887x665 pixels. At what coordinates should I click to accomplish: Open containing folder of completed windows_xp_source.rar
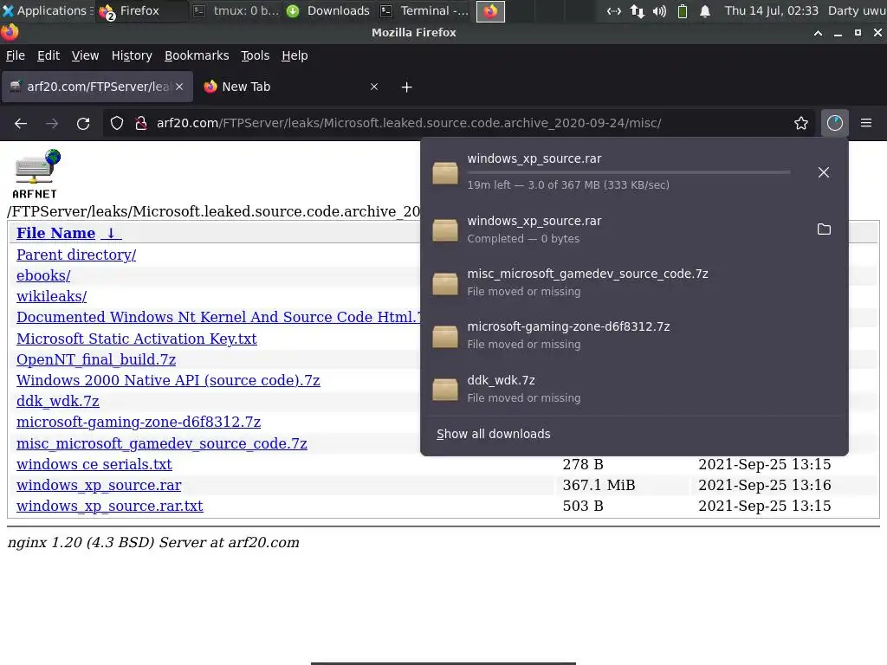tap(825, 229)
